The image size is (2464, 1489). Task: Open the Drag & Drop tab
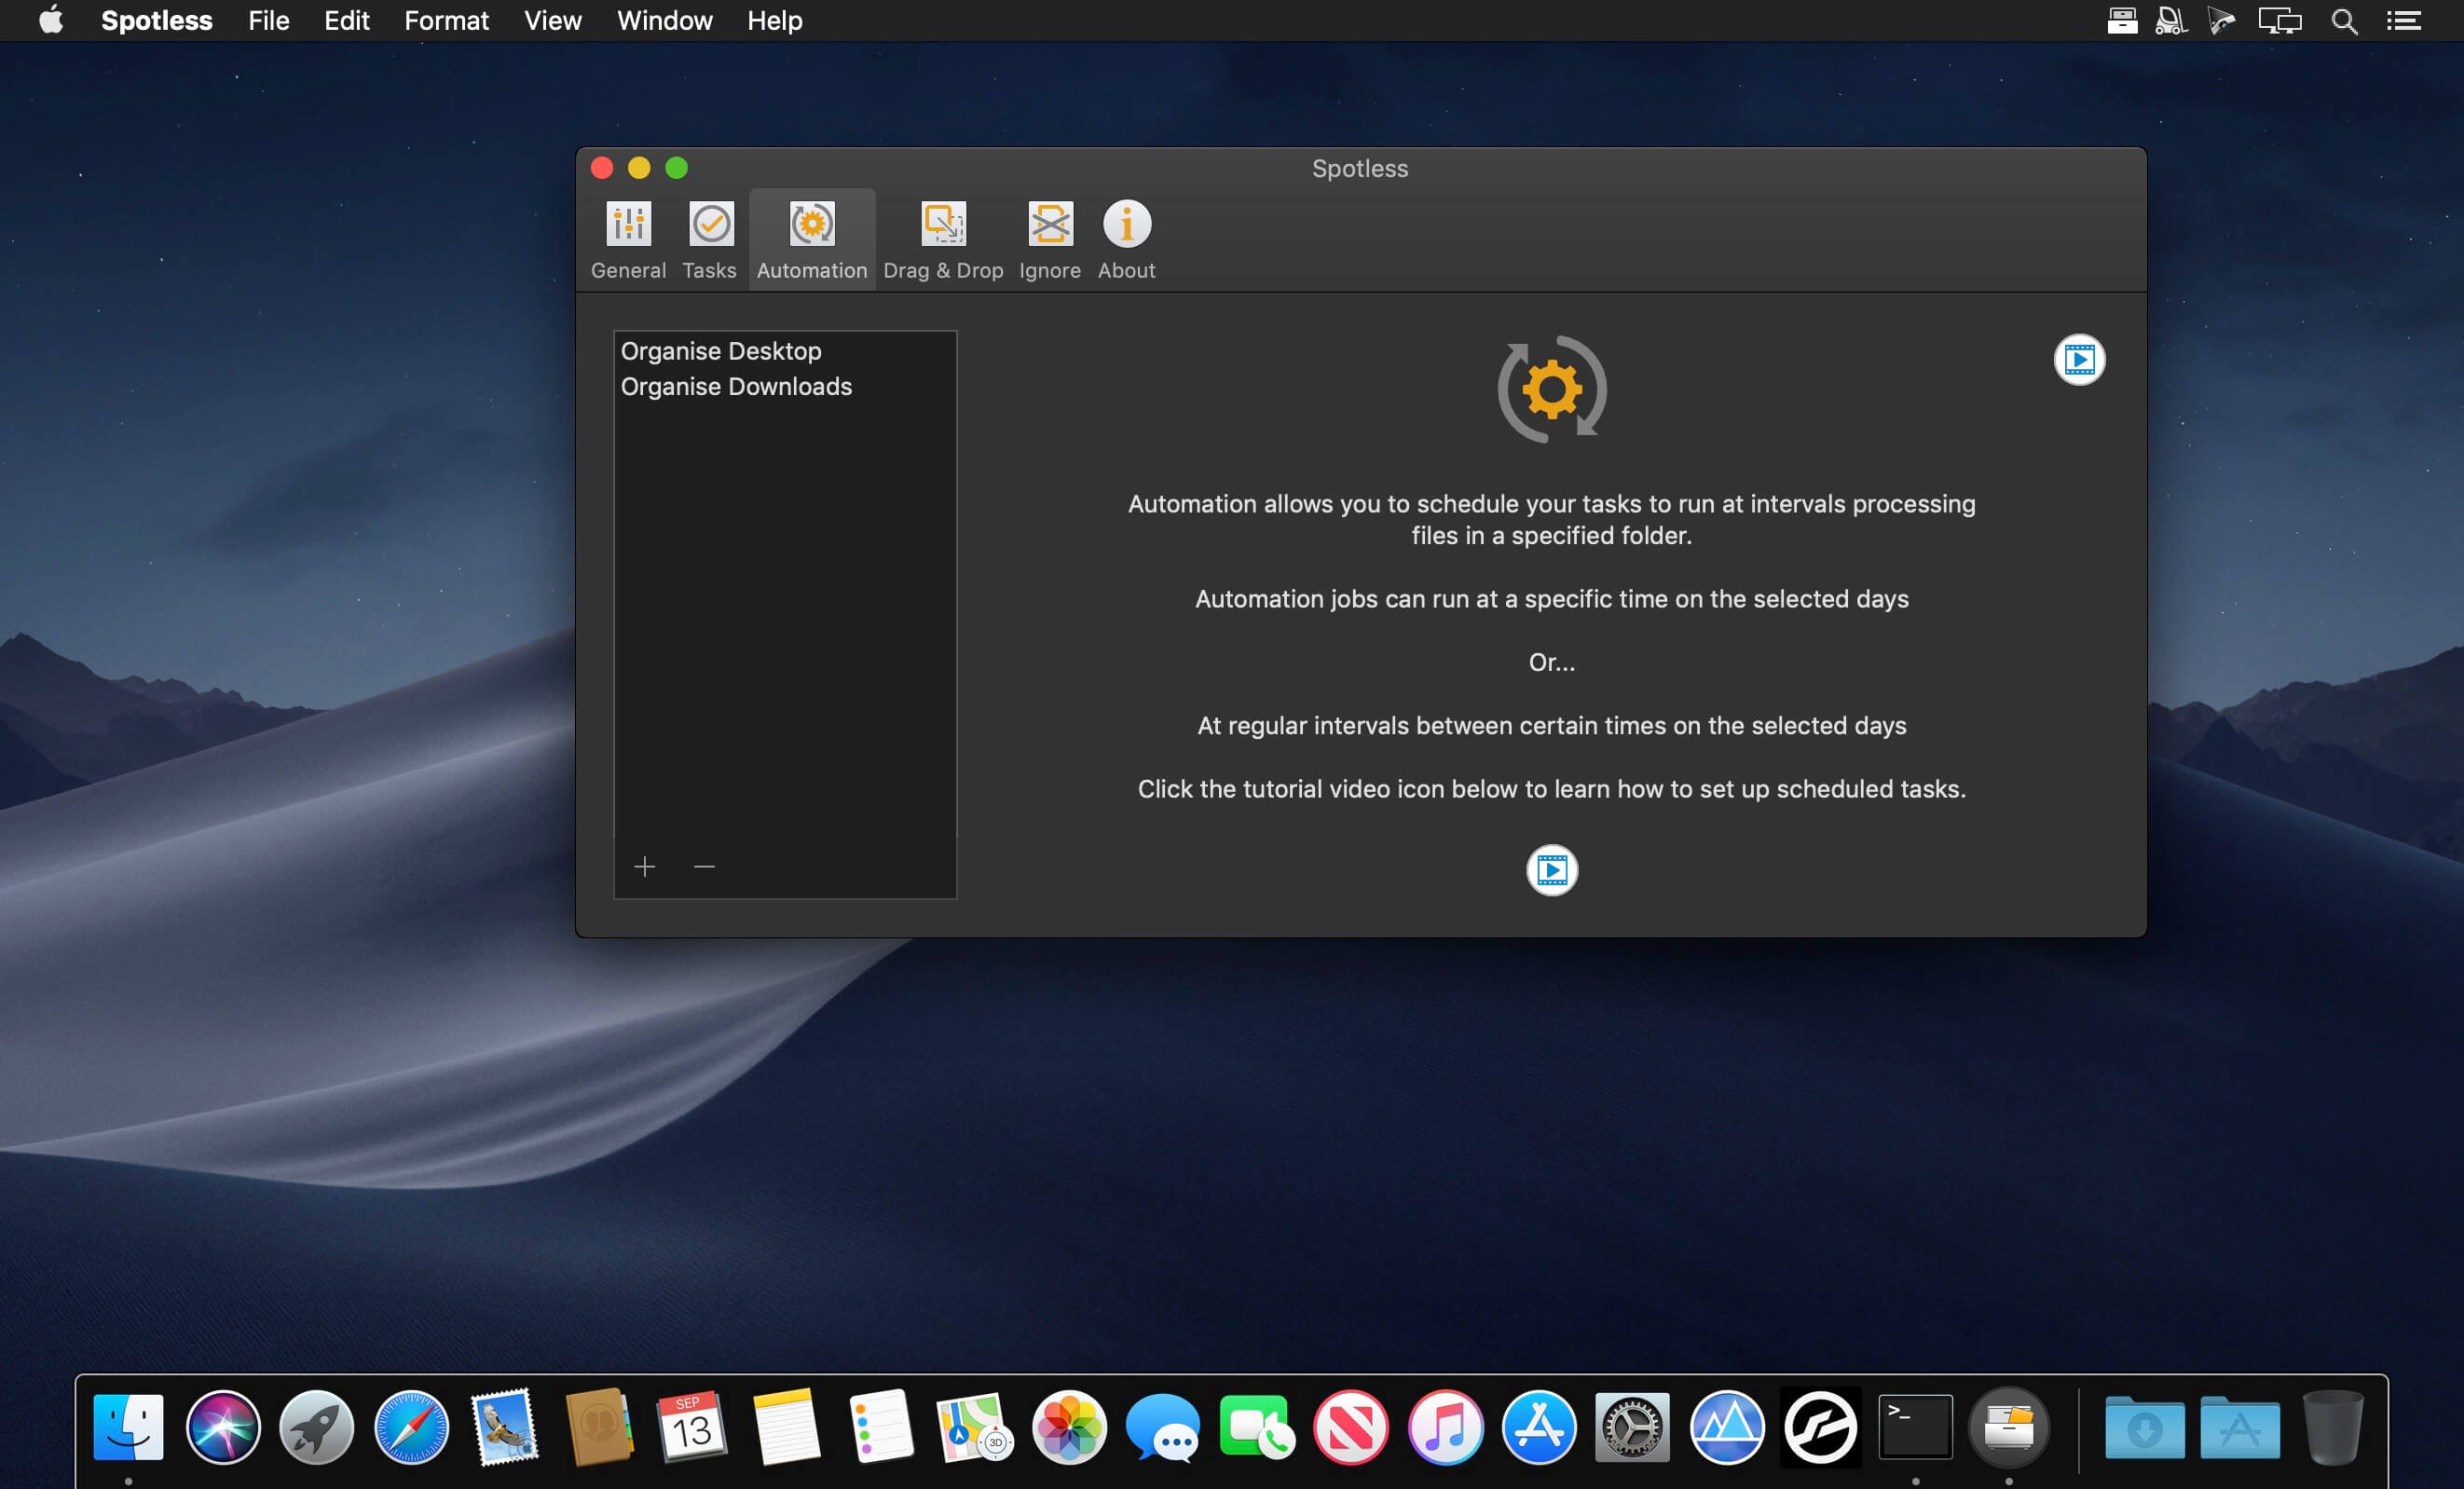(943, 240)
